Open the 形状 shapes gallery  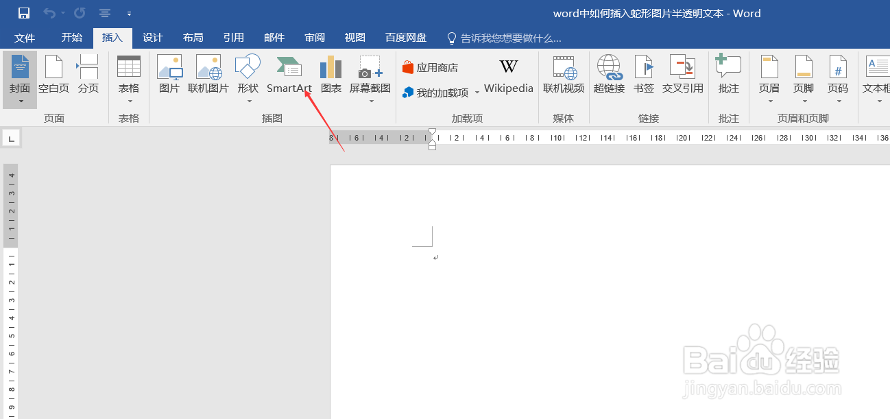tap(248, 80)
